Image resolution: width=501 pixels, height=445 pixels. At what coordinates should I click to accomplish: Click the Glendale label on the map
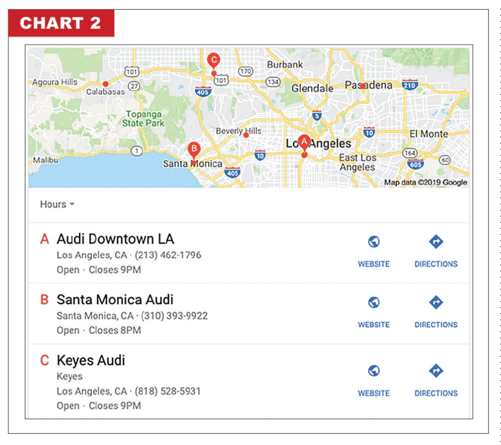312,88
